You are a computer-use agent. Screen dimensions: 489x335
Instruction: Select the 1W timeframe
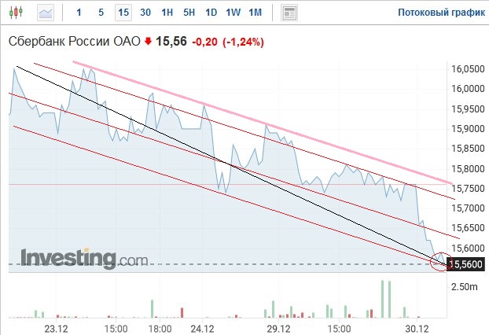tap(233, 13)
